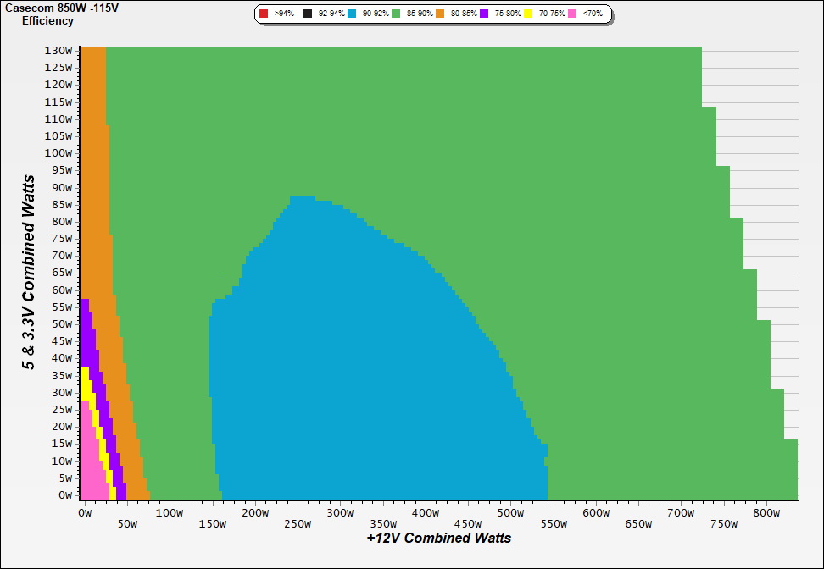Click the '5 & 3.3V Combined Watts' y-axis title
This screenshot has height=569, width=824.
29,272
